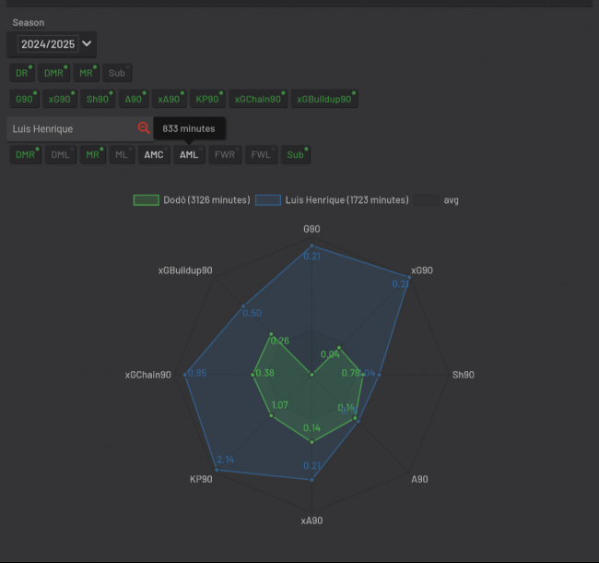Click the green Dodô legend swatch
This screenshot has height=563, width=599.
click(x=146, y=200)
